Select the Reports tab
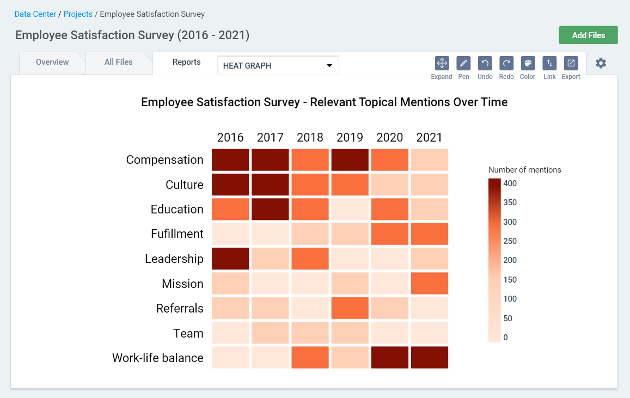 (x=186, y=62)
